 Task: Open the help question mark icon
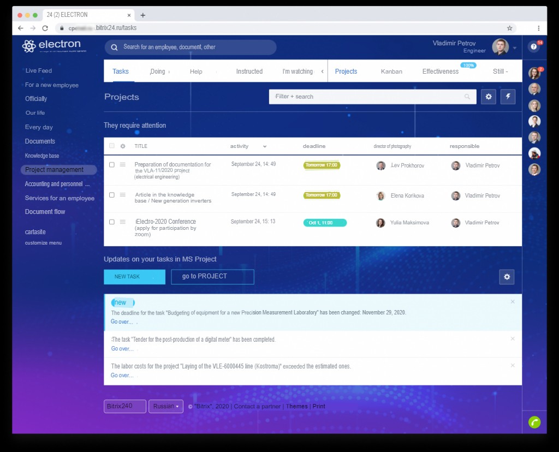533,47
